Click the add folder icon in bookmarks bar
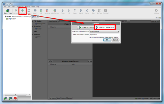This screenshot has height=104, width=164. pyautogui.click(x=10, y=98)
